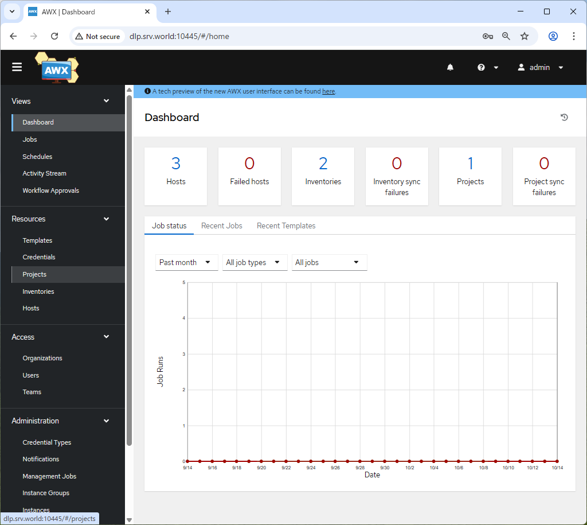Open the All jobs status dropdown
Viewport: 587px width, 525px height.
click(329, 262)
